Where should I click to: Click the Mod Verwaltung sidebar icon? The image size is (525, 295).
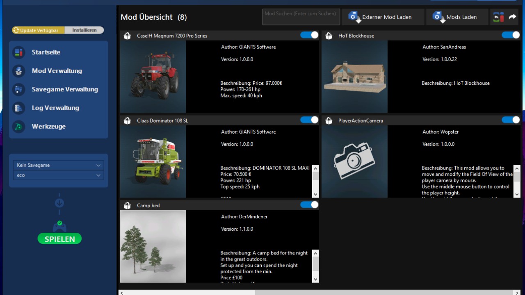[x=18, y=71]
